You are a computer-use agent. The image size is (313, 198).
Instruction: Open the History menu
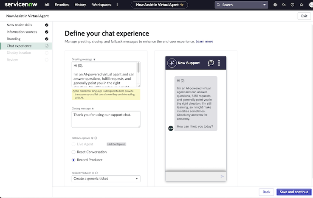coord(80,5)
